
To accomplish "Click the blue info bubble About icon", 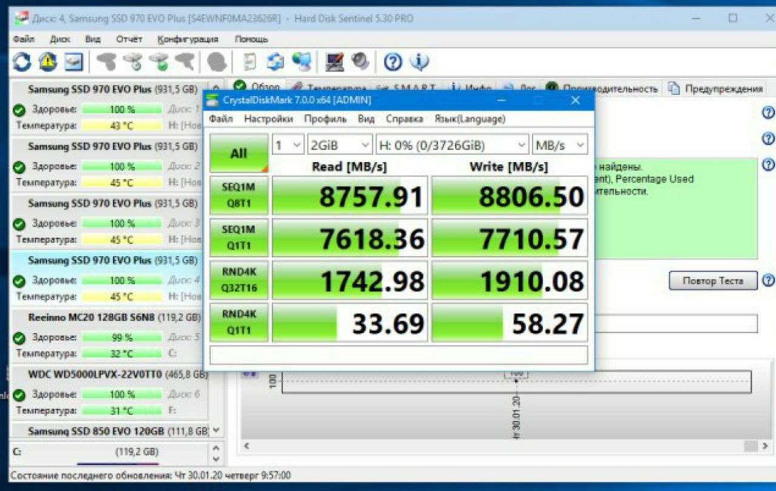I will pos(419,61).
